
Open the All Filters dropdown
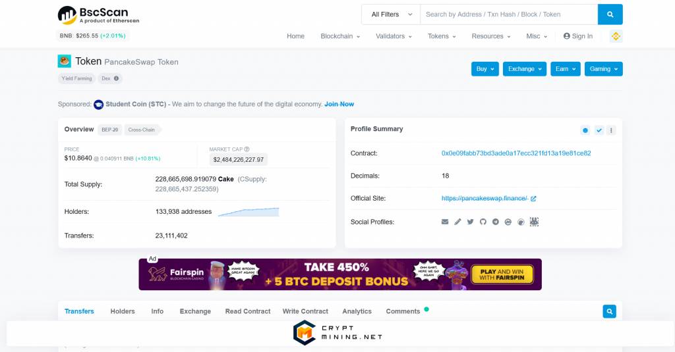(x=391, y=14)
